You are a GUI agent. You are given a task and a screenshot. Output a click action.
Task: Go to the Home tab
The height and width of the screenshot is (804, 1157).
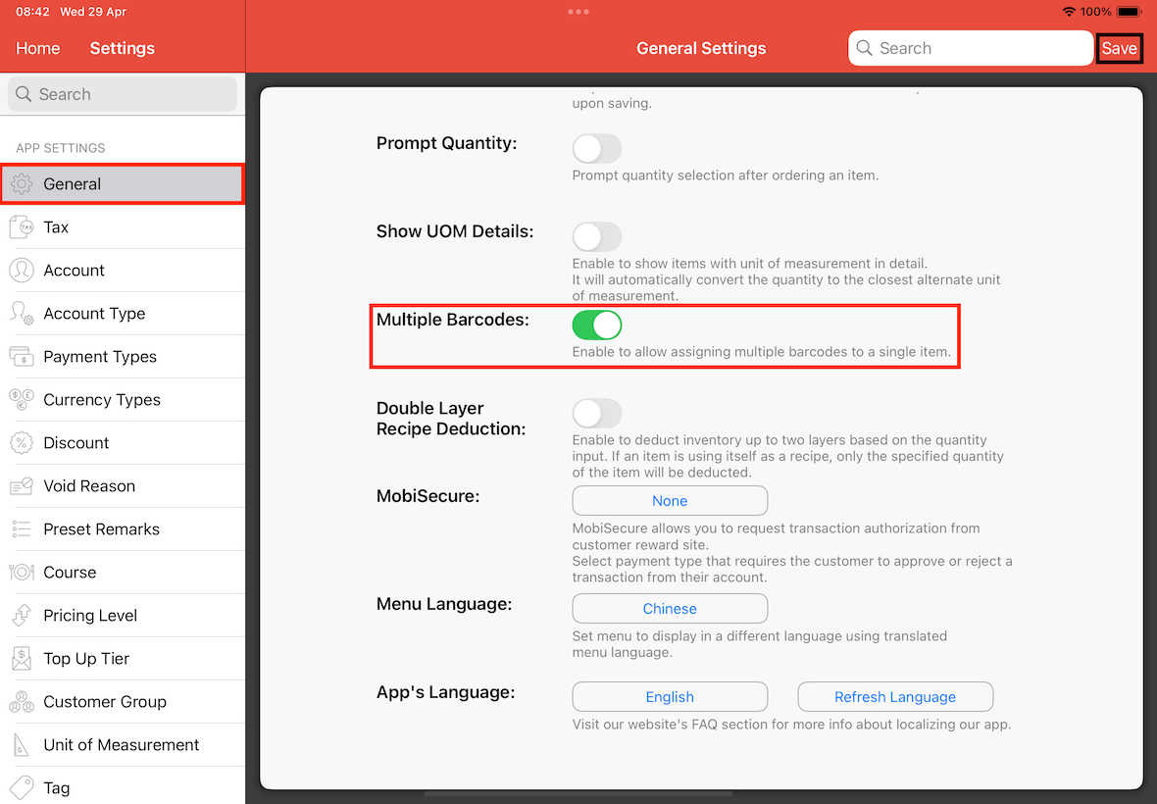37,48
